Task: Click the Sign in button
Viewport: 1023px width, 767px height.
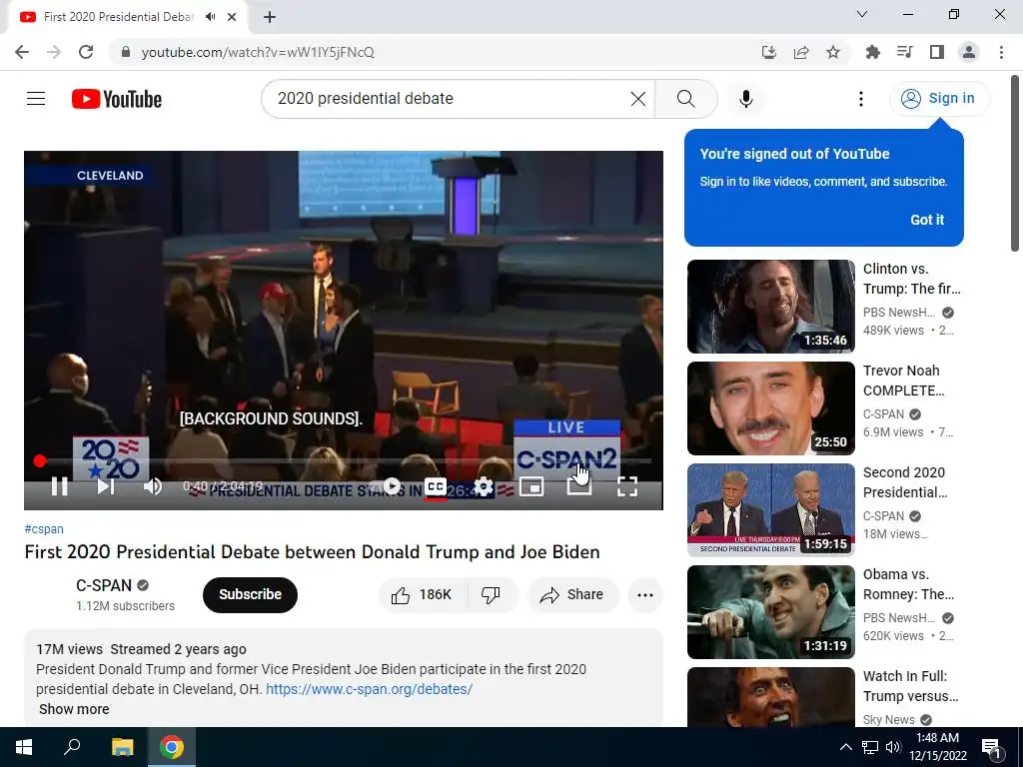Action: click(x=938, y=99)
